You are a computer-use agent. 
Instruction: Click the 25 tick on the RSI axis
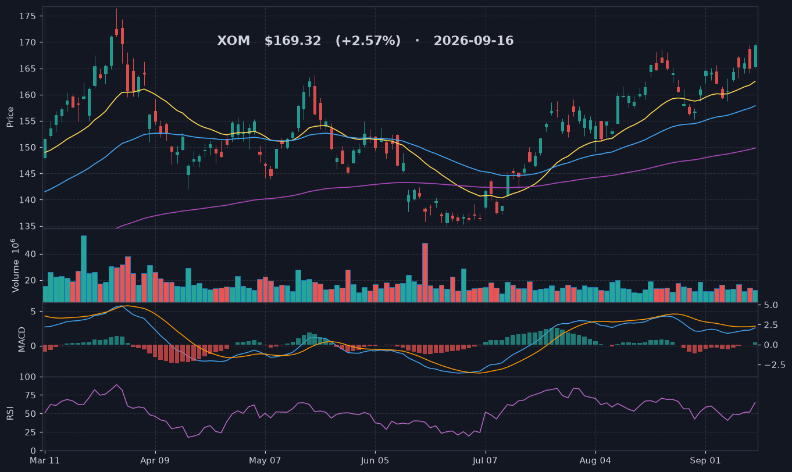pos(31,432)
